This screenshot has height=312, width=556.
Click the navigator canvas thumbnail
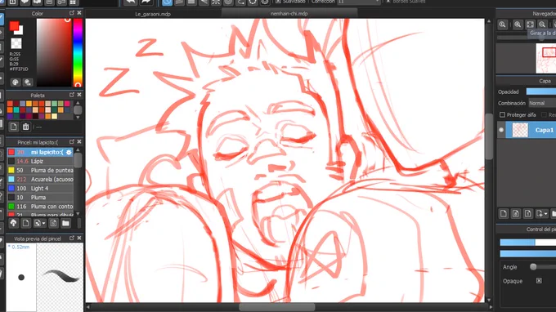[x=546, y=59]
